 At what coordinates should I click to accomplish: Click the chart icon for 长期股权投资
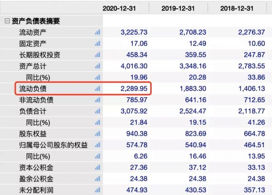coord(97,55)
